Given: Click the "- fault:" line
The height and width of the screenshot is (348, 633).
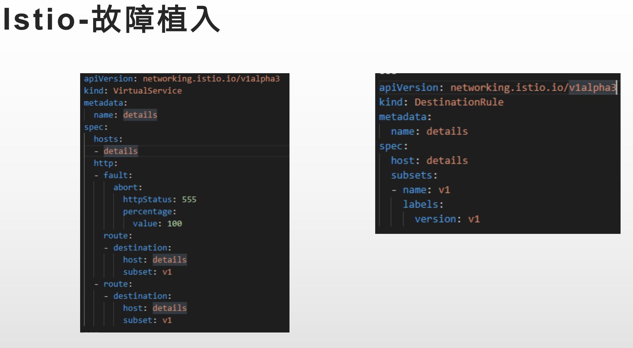Looking at the screenshot, I should coord(113,176).
